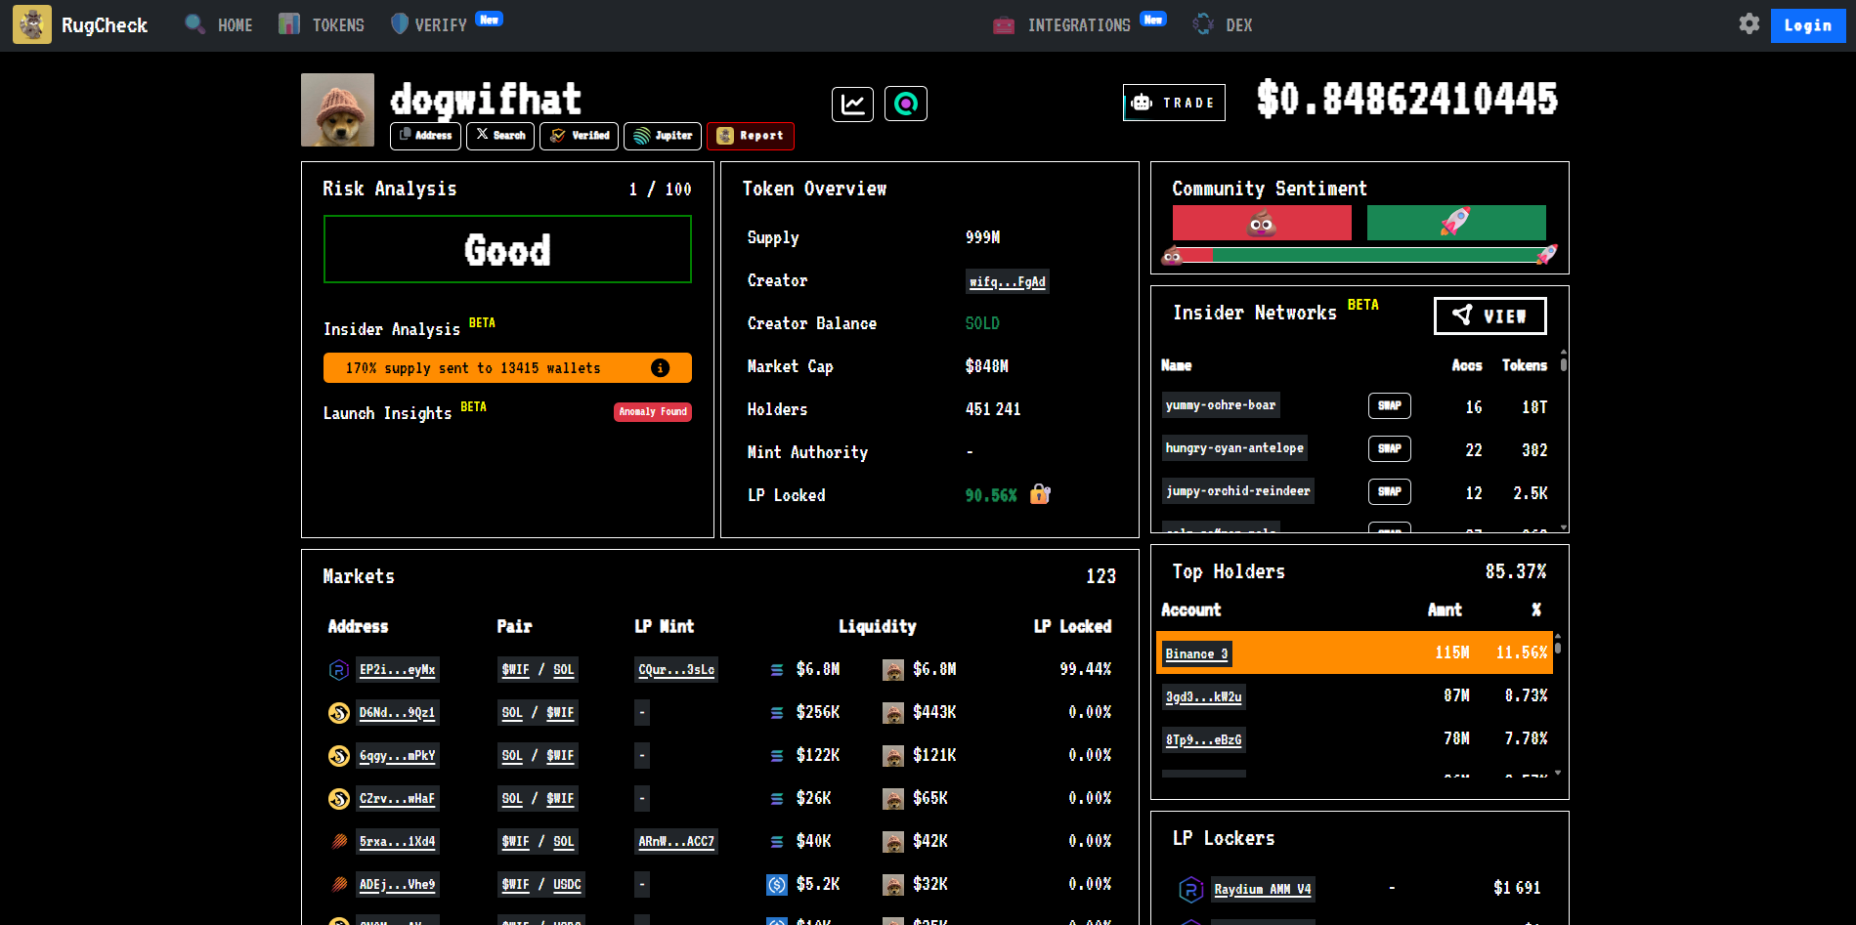Click the teal circular explorer icon
The width and height of the screenshot is (1856, 925).
tap(905, 104)
